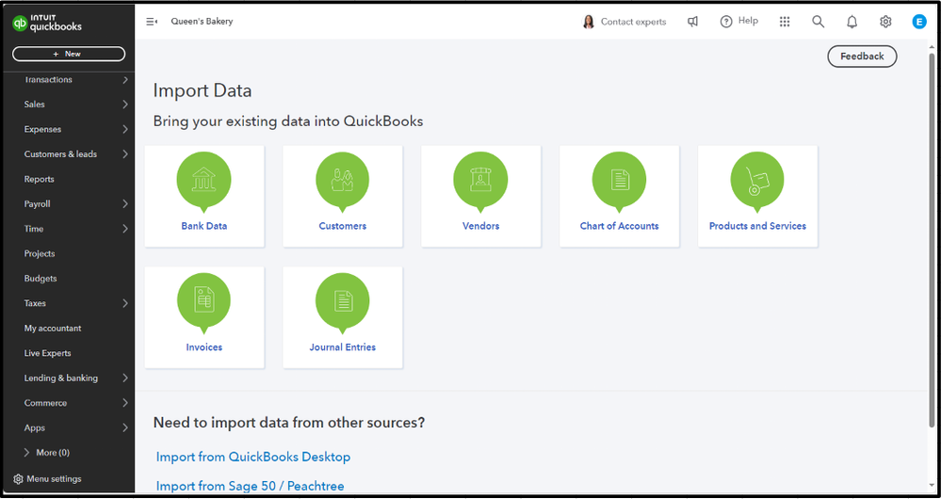
Task: Go to Budgets in sidebar
Action: pos(41,279)
